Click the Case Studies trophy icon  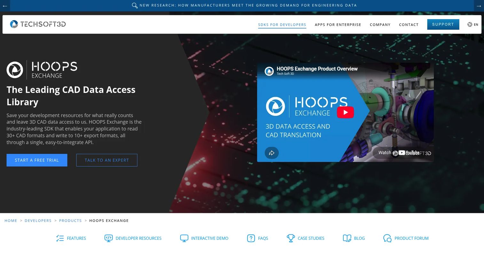[x=291, y=238]
